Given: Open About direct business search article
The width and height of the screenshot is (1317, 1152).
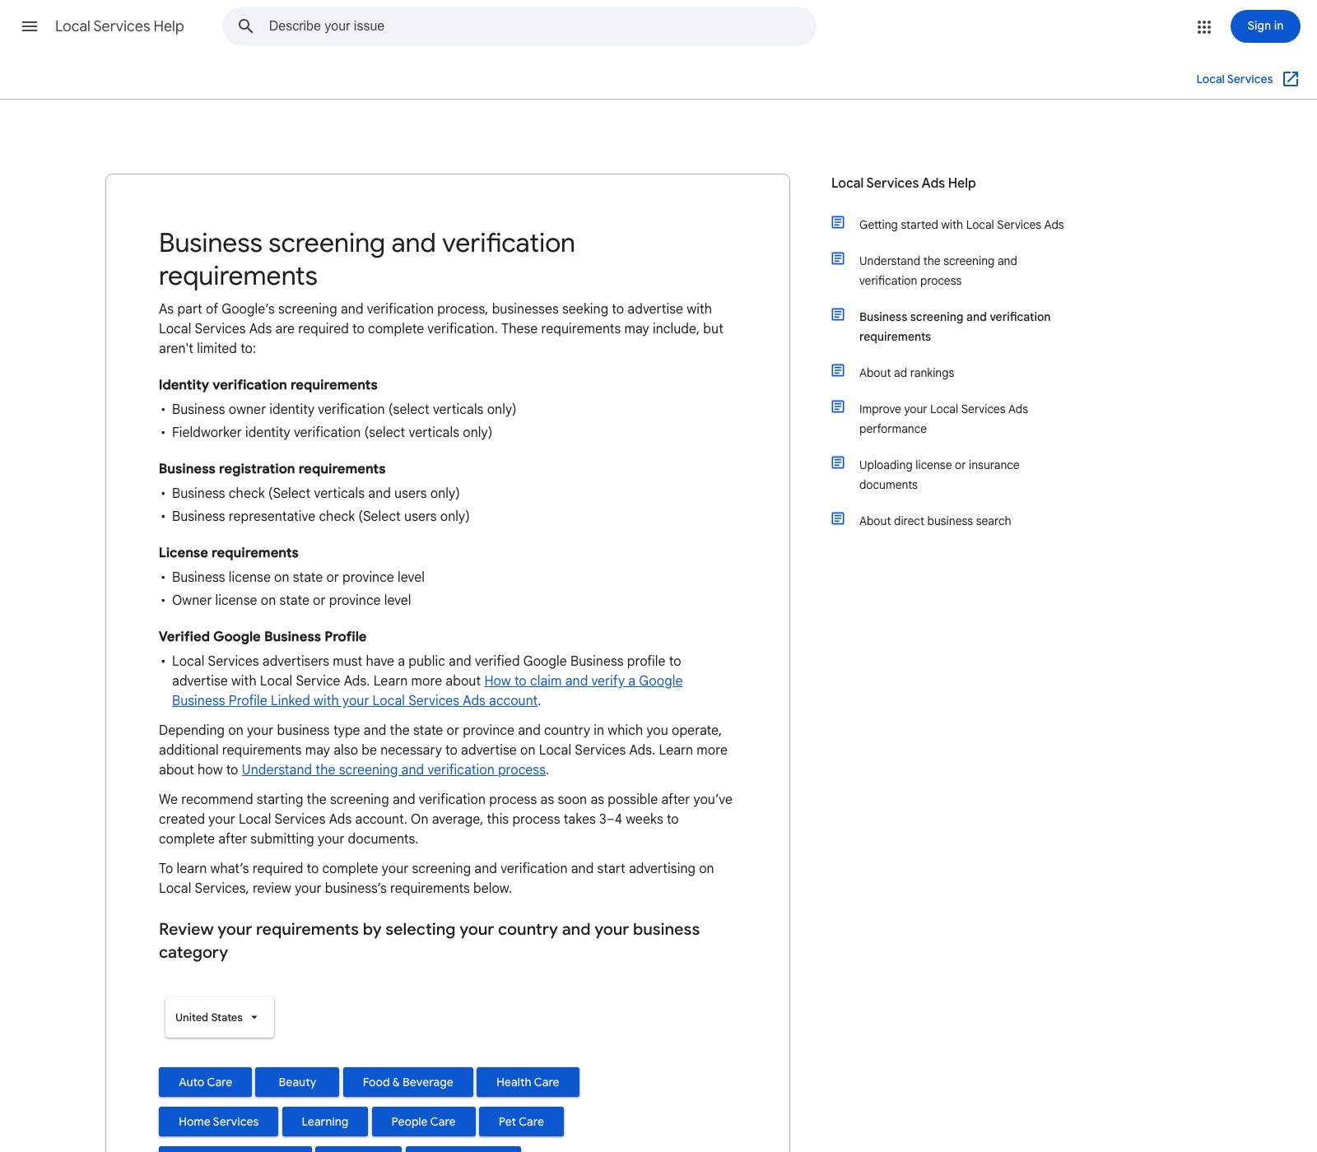Looking at the screenshot, I should tap(934, 521).
